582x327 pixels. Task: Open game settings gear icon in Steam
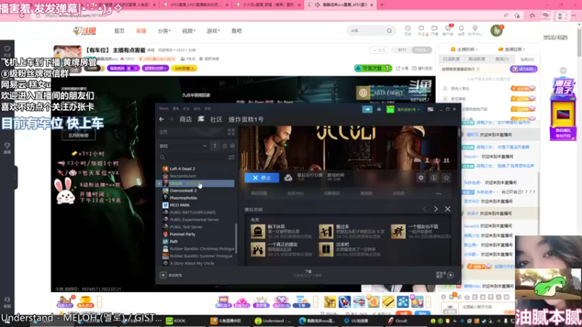coord(421,178)
